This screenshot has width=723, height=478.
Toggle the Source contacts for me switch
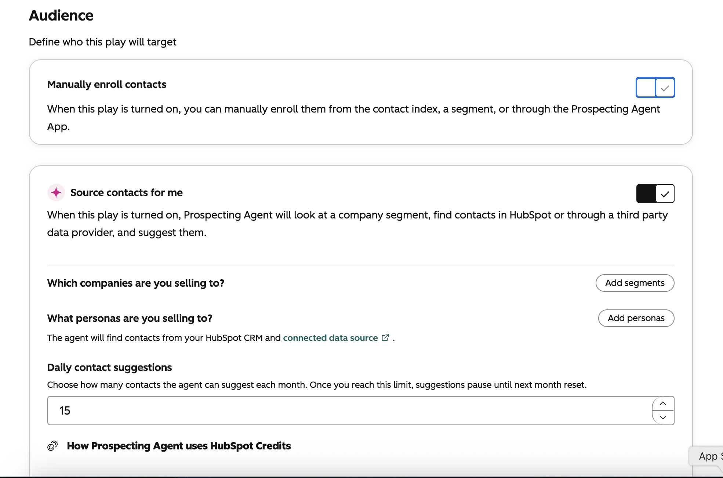655,194
